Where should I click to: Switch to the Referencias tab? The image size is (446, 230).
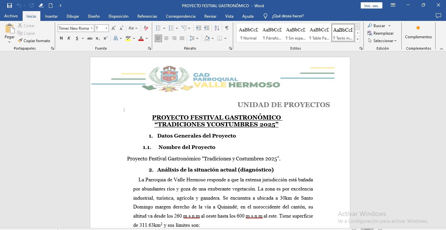coord(147,16)
